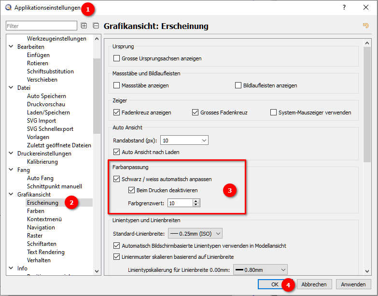378x296 pixels.
Task: Increase Farbgrenzwert with up arrow
Action: click(x=196, y=201)
